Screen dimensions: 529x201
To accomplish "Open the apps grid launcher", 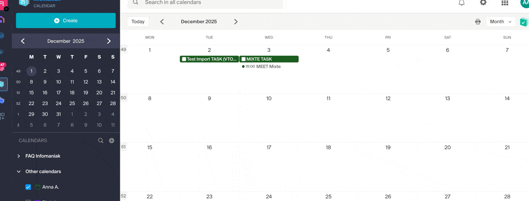I will coord(505,3).
